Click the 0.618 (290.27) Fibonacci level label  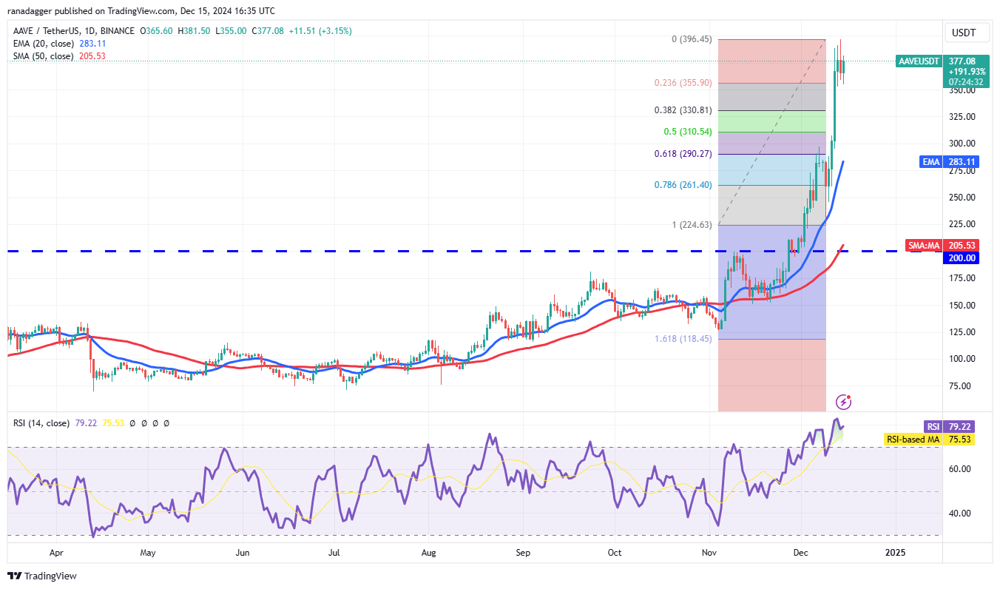681,154
